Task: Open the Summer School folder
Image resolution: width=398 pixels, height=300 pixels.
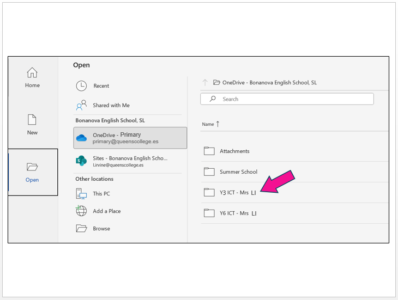Action: tap(238, 172)
